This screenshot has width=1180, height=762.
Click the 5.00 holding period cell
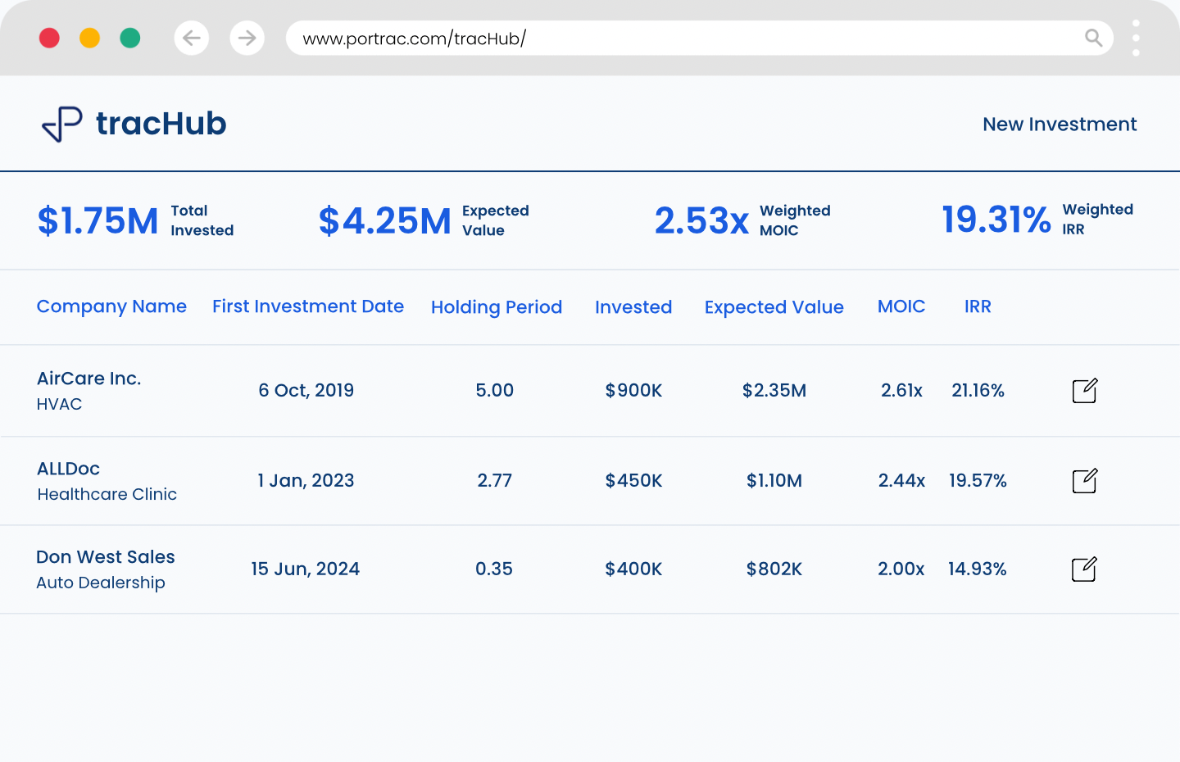[495, 391]
